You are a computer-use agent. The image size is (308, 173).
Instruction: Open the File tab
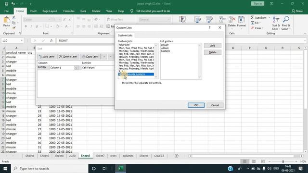pos(6,11)
